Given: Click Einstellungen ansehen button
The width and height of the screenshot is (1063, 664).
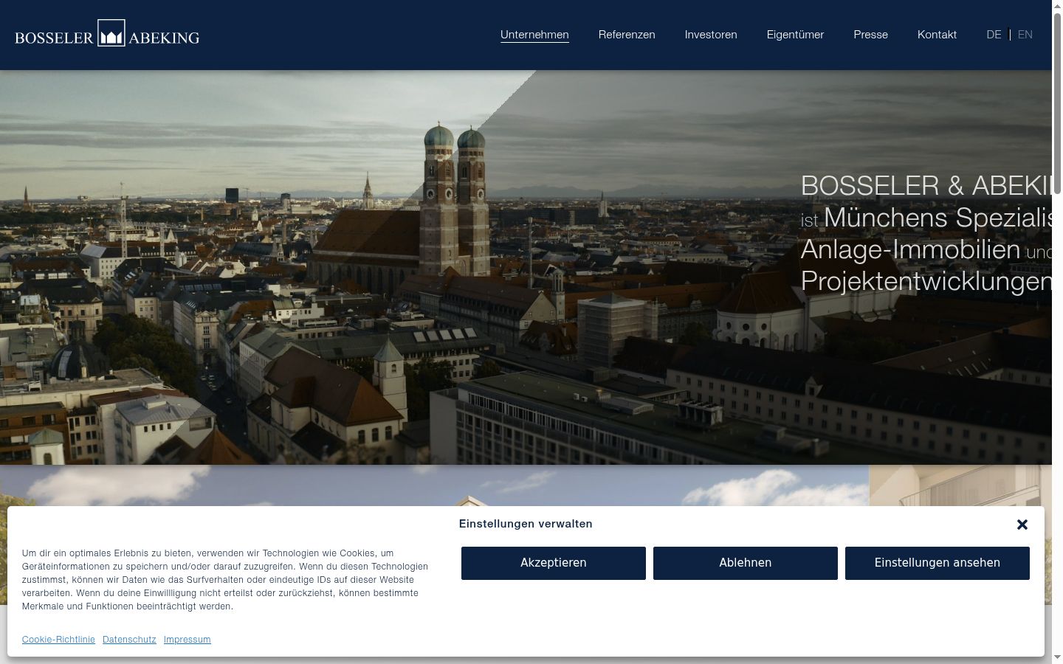Looking at the screenshot, I should coord(938,563).
